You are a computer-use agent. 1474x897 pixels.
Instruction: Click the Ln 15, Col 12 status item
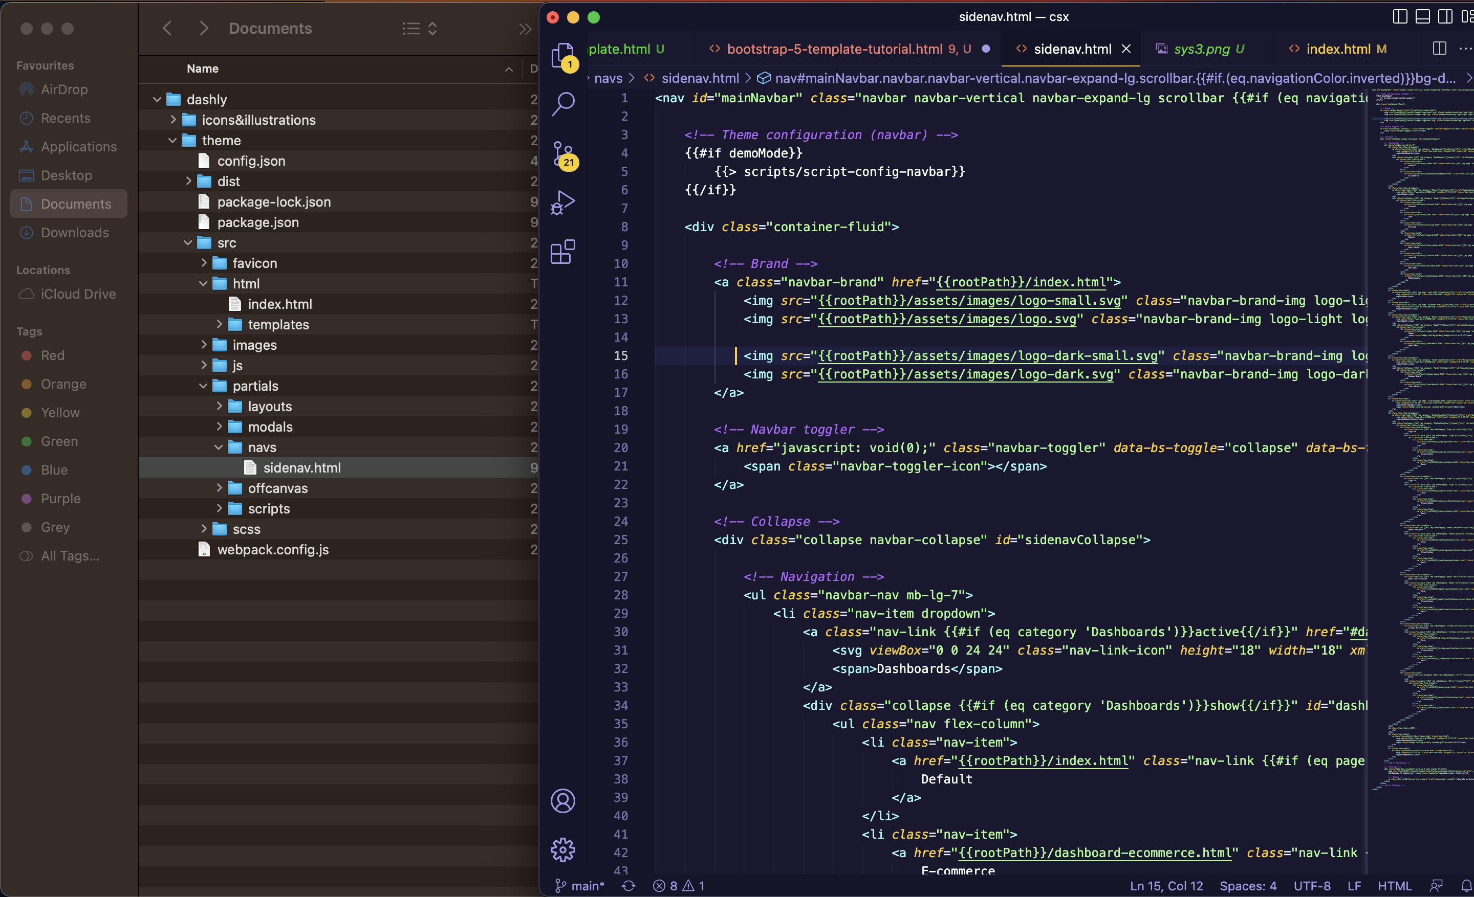1166,886
